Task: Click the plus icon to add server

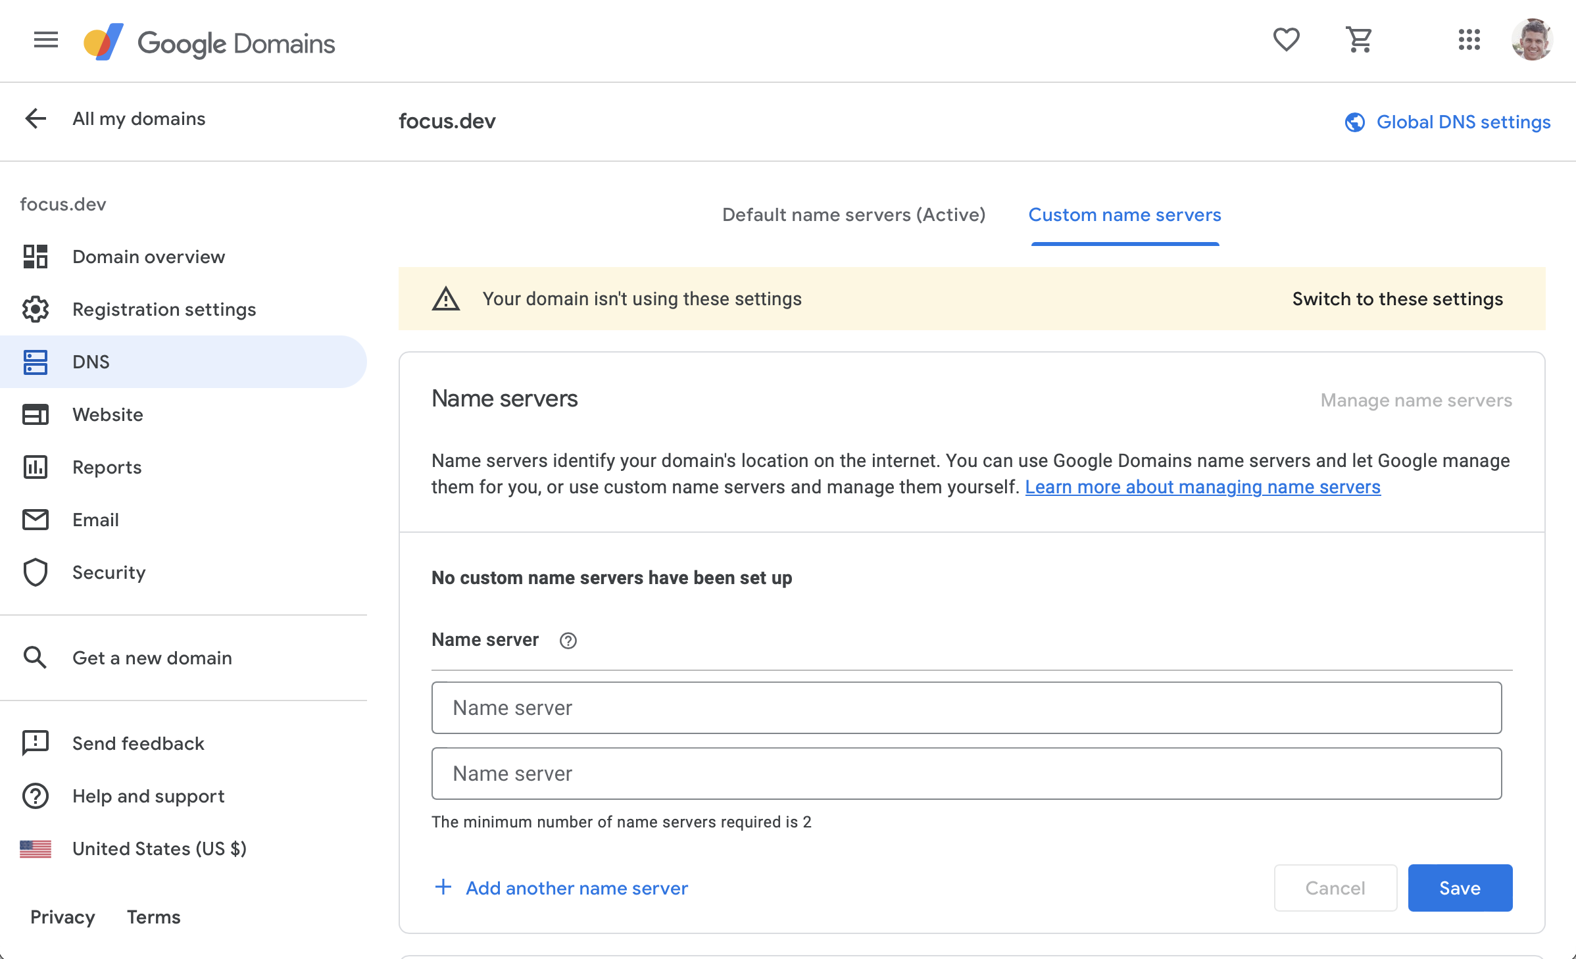Action: pos(443,887)
